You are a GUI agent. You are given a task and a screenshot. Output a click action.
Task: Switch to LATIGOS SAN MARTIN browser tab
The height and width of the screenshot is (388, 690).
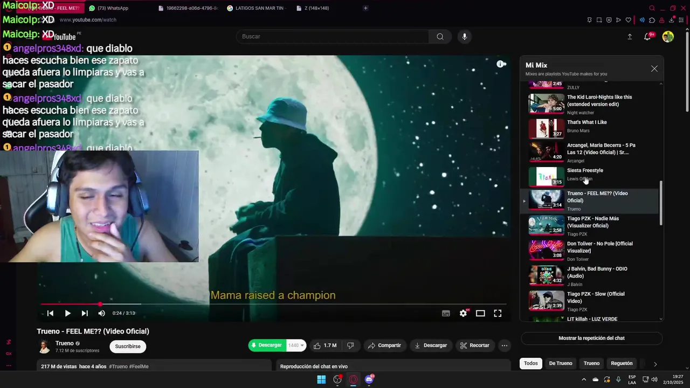(257, 8)
